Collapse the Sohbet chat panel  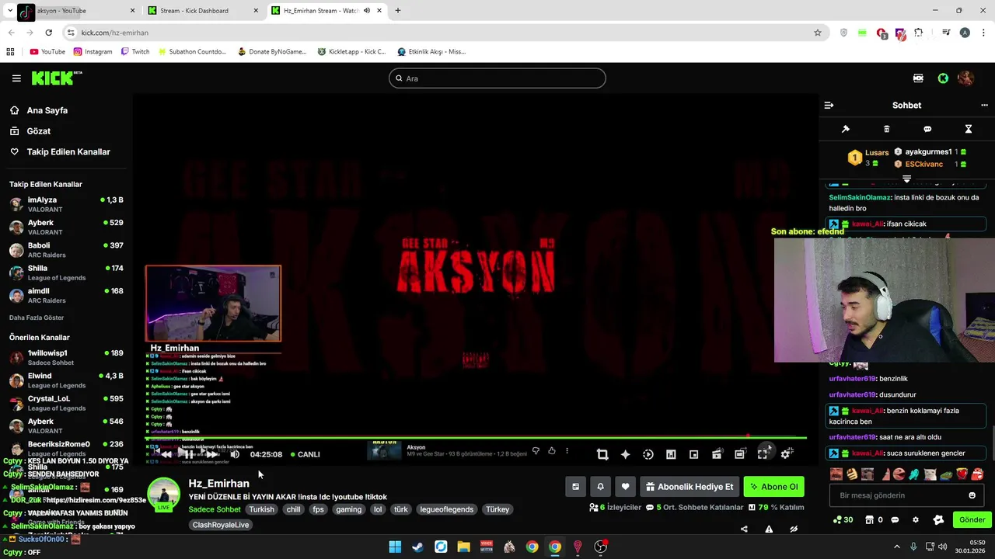pos(829,105)
